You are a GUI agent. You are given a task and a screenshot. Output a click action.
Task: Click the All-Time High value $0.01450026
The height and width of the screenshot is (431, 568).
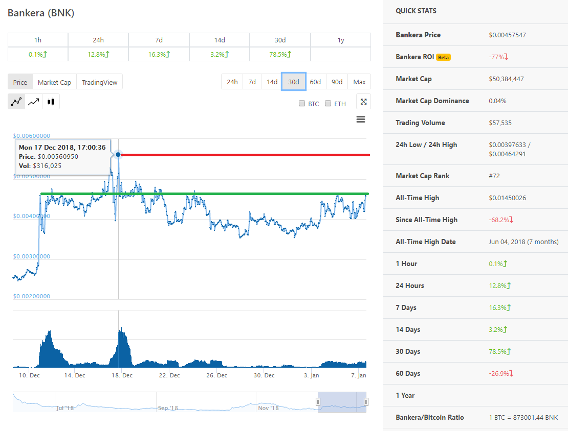click(507, 198)
